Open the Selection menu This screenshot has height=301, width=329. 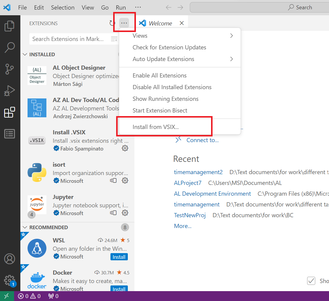point(63,7)
